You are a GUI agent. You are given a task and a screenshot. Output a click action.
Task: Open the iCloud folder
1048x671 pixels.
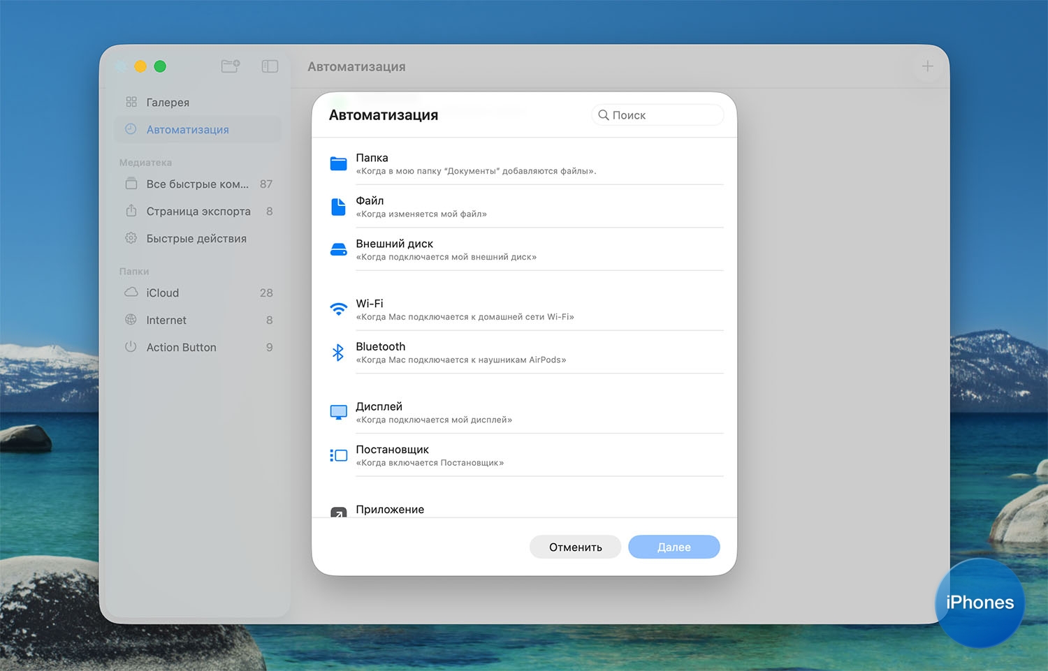[x=163, y=293]
